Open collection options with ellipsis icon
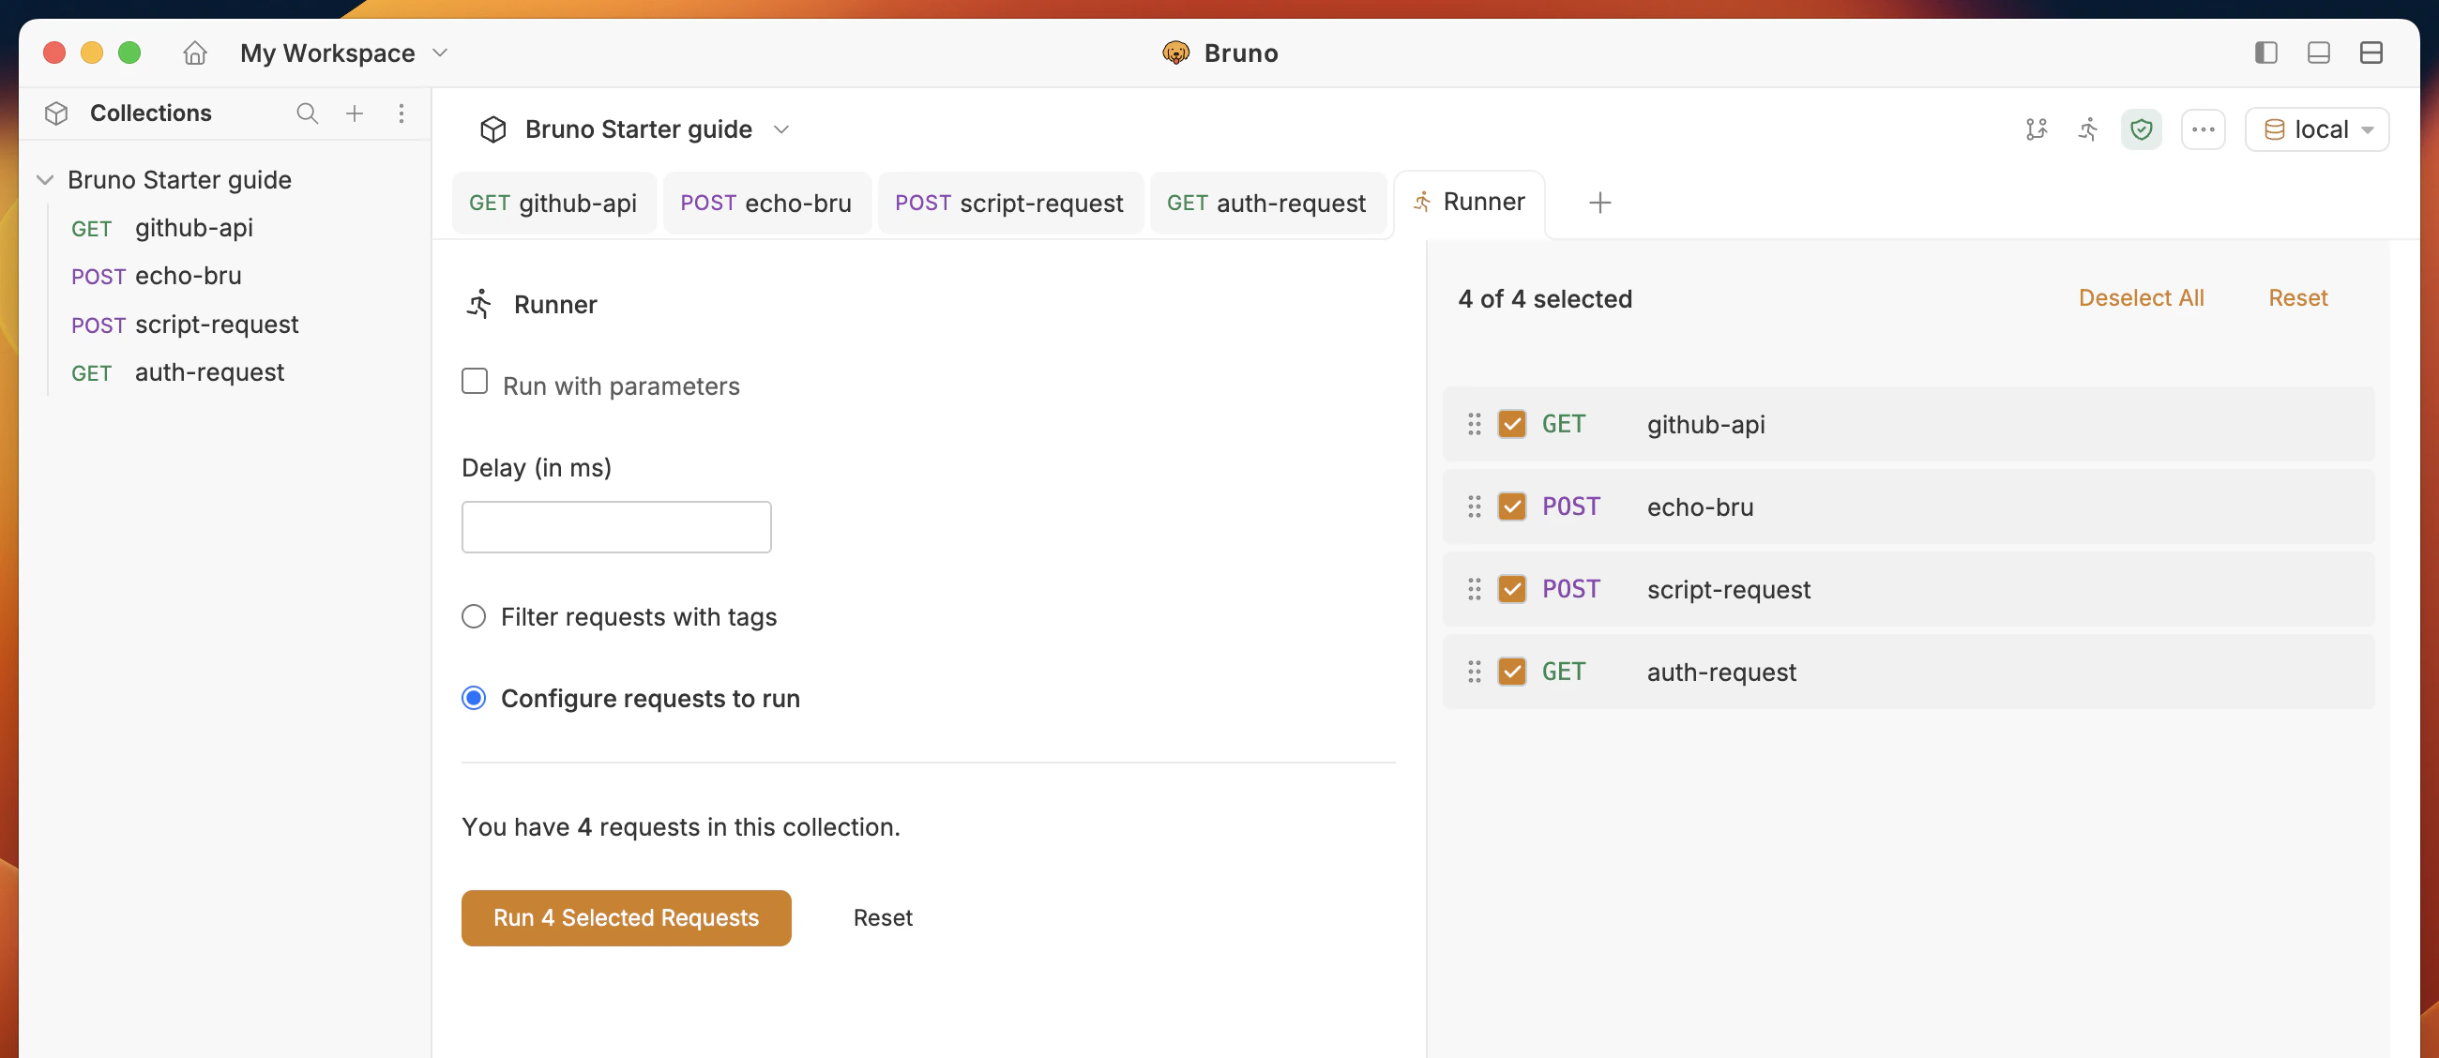The width and height of the screenshot is (2439, 1058). [x=2204, y=128]
